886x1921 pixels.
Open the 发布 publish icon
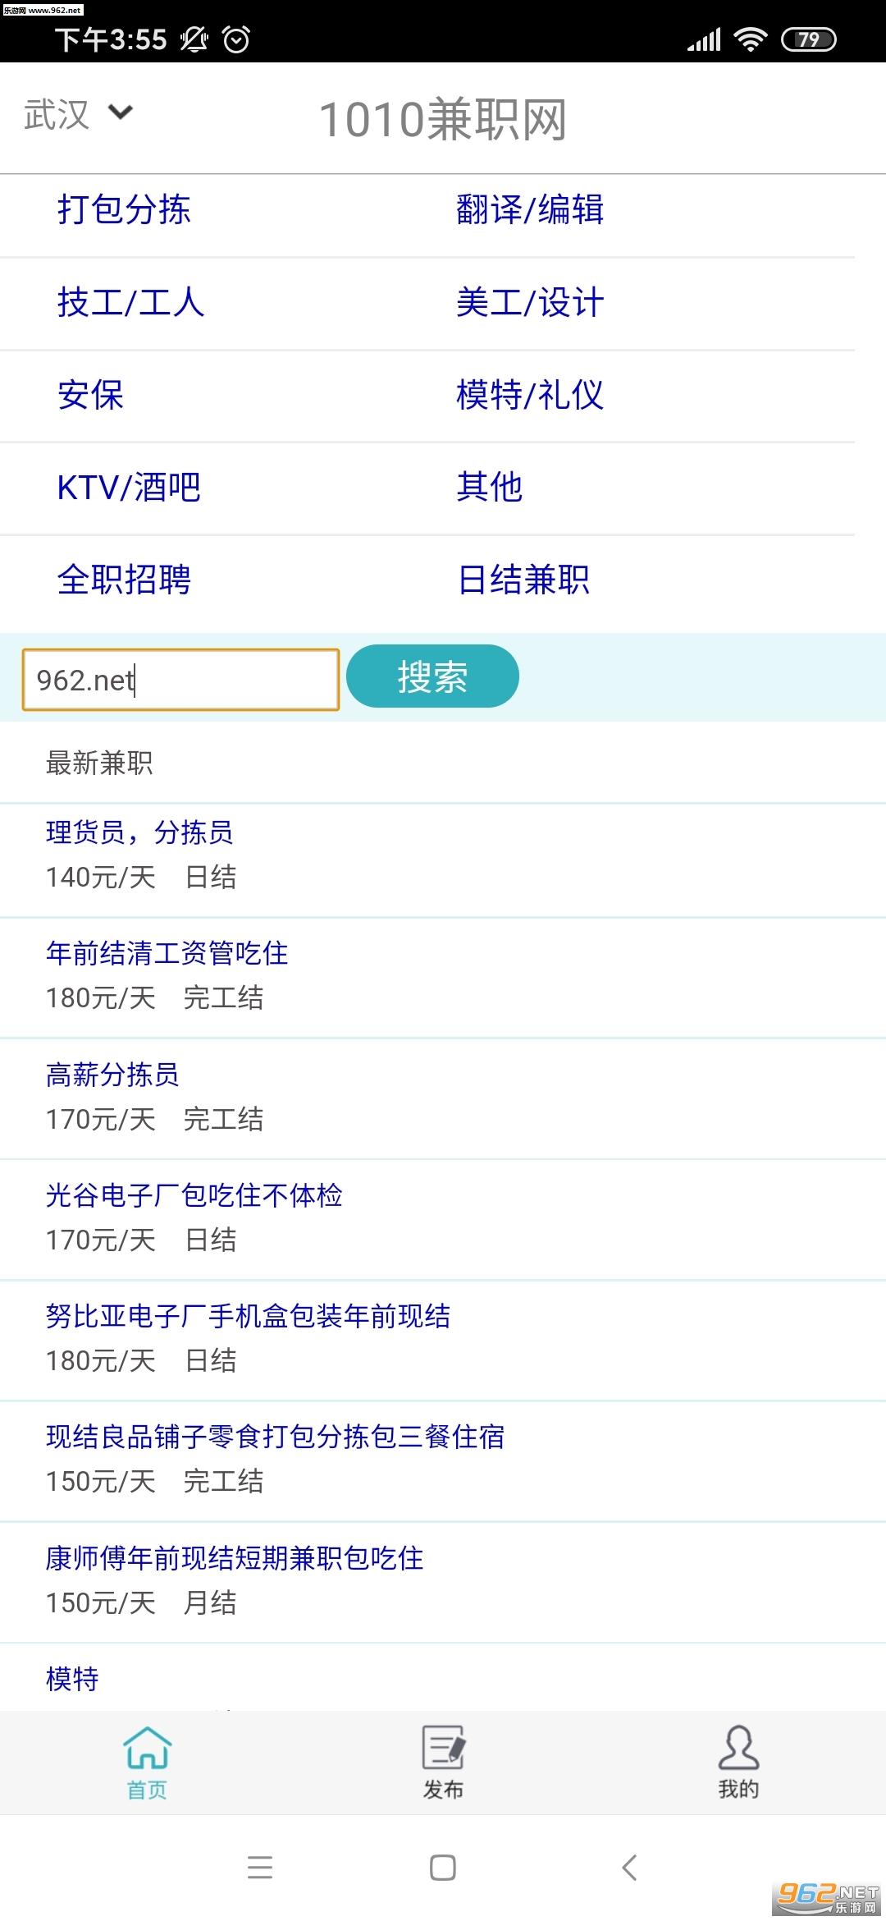[443, 1747]
